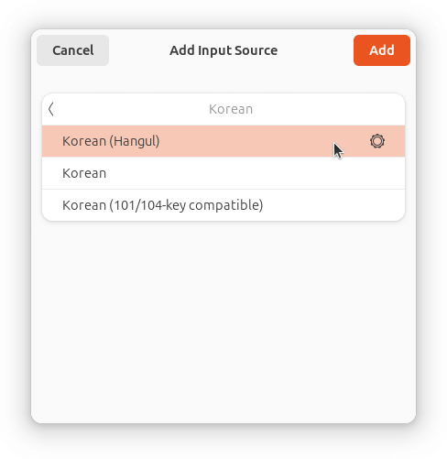Image resolution: width=447 pixels, height=459 pixels.
Task: Click the gear icon in highlighted row
Action: (x=377, y=141)
